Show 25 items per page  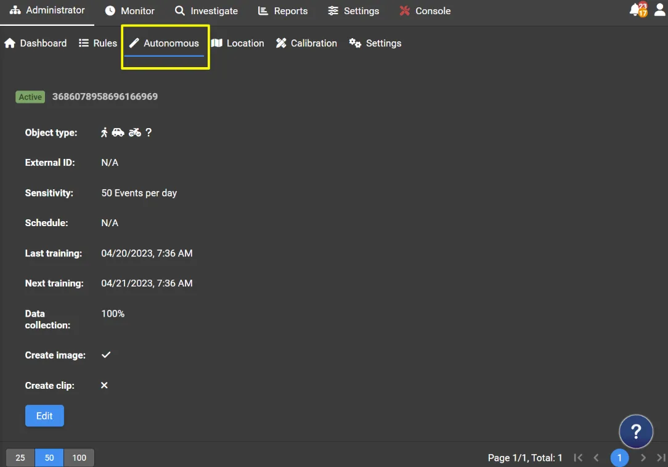tap(20, 458)
